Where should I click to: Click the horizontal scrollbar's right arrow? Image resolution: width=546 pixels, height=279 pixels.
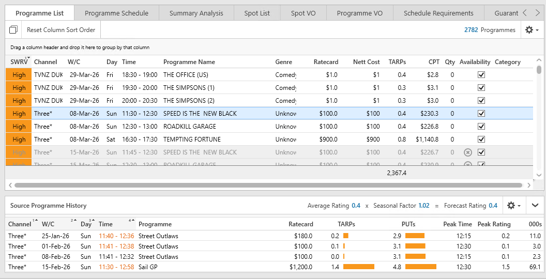click(x=528, y=185)
